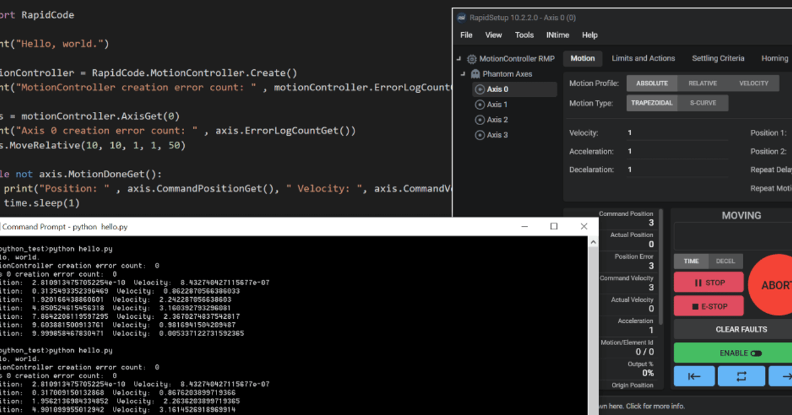
Task: Click the 'Output %' readout
Action: (x=626, y=369)
